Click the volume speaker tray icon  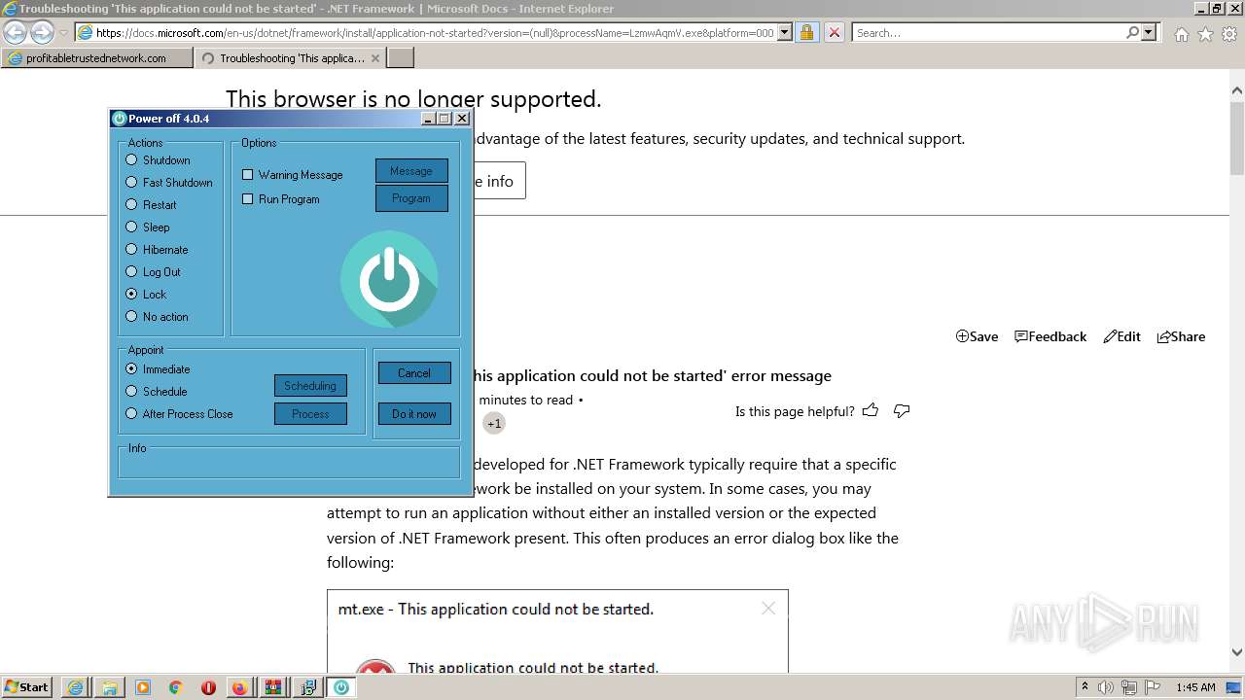pos(1106,687)
